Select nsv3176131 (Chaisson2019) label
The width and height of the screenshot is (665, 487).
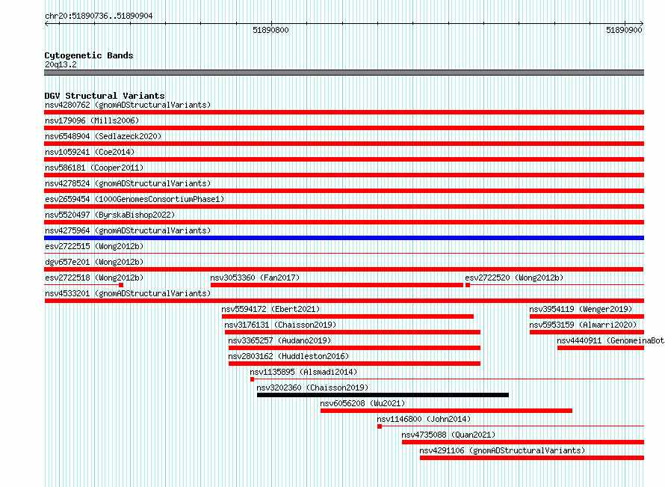[280, 325]
